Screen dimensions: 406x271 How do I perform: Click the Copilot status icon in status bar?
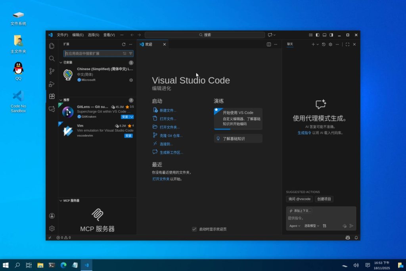pyautogui.click(x=348, y=238)
